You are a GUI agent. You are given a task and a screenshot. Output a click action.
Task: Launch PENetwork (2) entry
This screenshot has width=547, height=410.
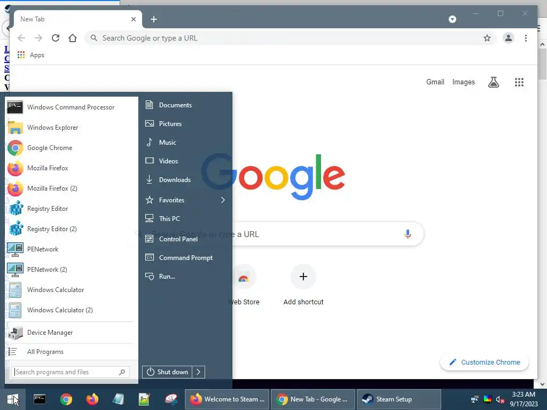(x=71, y=270)
